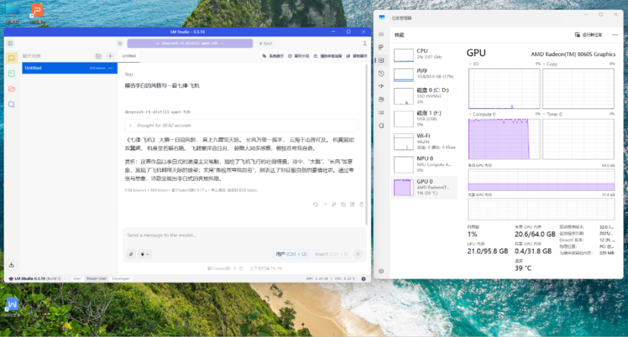Screen dimensions: 628x337
Task: Open Discover search icon in LM Studio sidebar
Action: click(11, 104)
